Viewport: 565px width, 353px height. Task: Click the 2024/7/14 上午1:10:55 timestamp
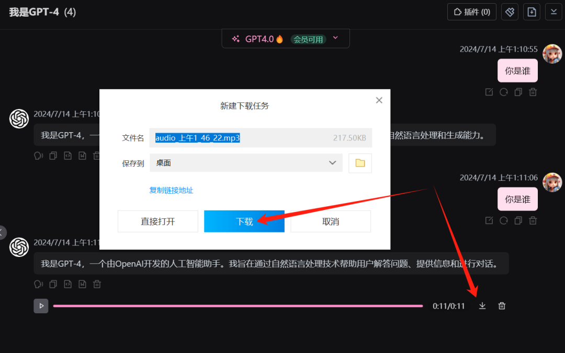[499, 49]
